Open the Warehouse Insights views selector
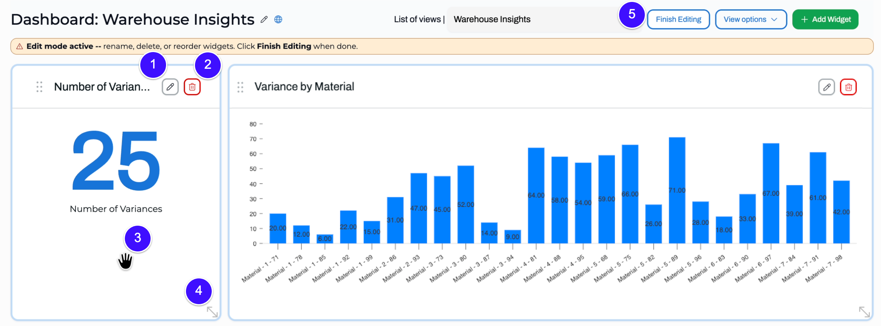Screen dimensions: 881x326 click(544, 20)
